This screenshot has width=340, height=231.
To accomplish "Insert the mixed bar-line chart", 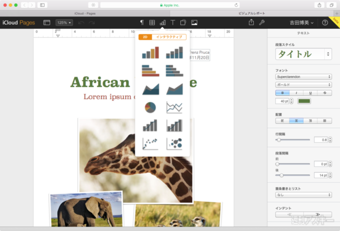I will point(150,126).
